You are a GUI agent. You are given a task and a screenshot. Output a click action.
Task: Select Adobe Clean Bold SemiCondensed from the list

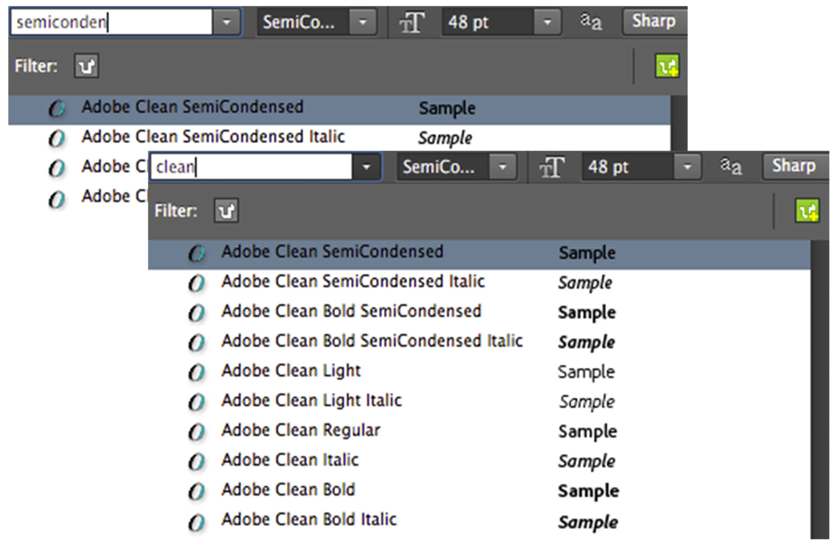[x=351, y=311]
